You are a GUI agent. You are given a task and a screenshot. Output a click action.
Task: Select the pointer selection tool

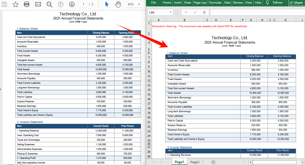coord(107,4)
